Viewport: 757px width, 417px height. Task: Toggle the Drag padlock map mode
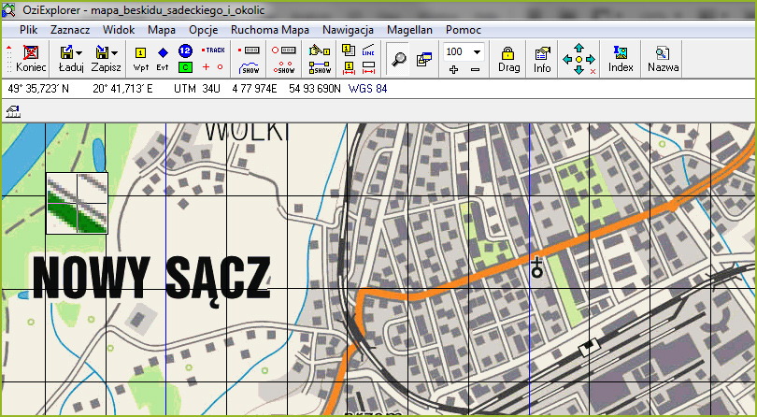[x=508, y=58]
